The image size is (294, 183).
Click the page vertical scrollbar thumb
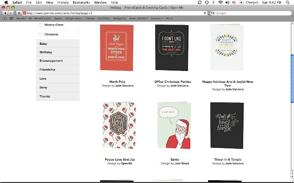click(x=292, y=78)
